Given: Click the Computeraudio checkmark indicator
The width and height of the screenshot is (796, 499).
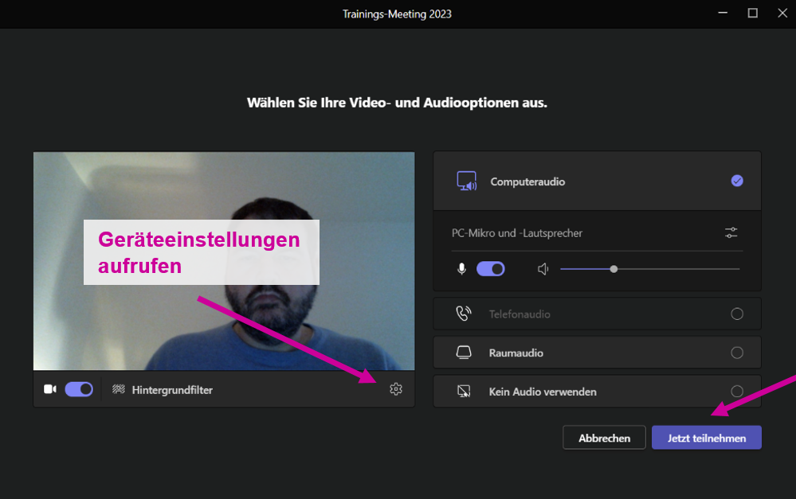Looking at the screenshot, I should click(737, 181).
